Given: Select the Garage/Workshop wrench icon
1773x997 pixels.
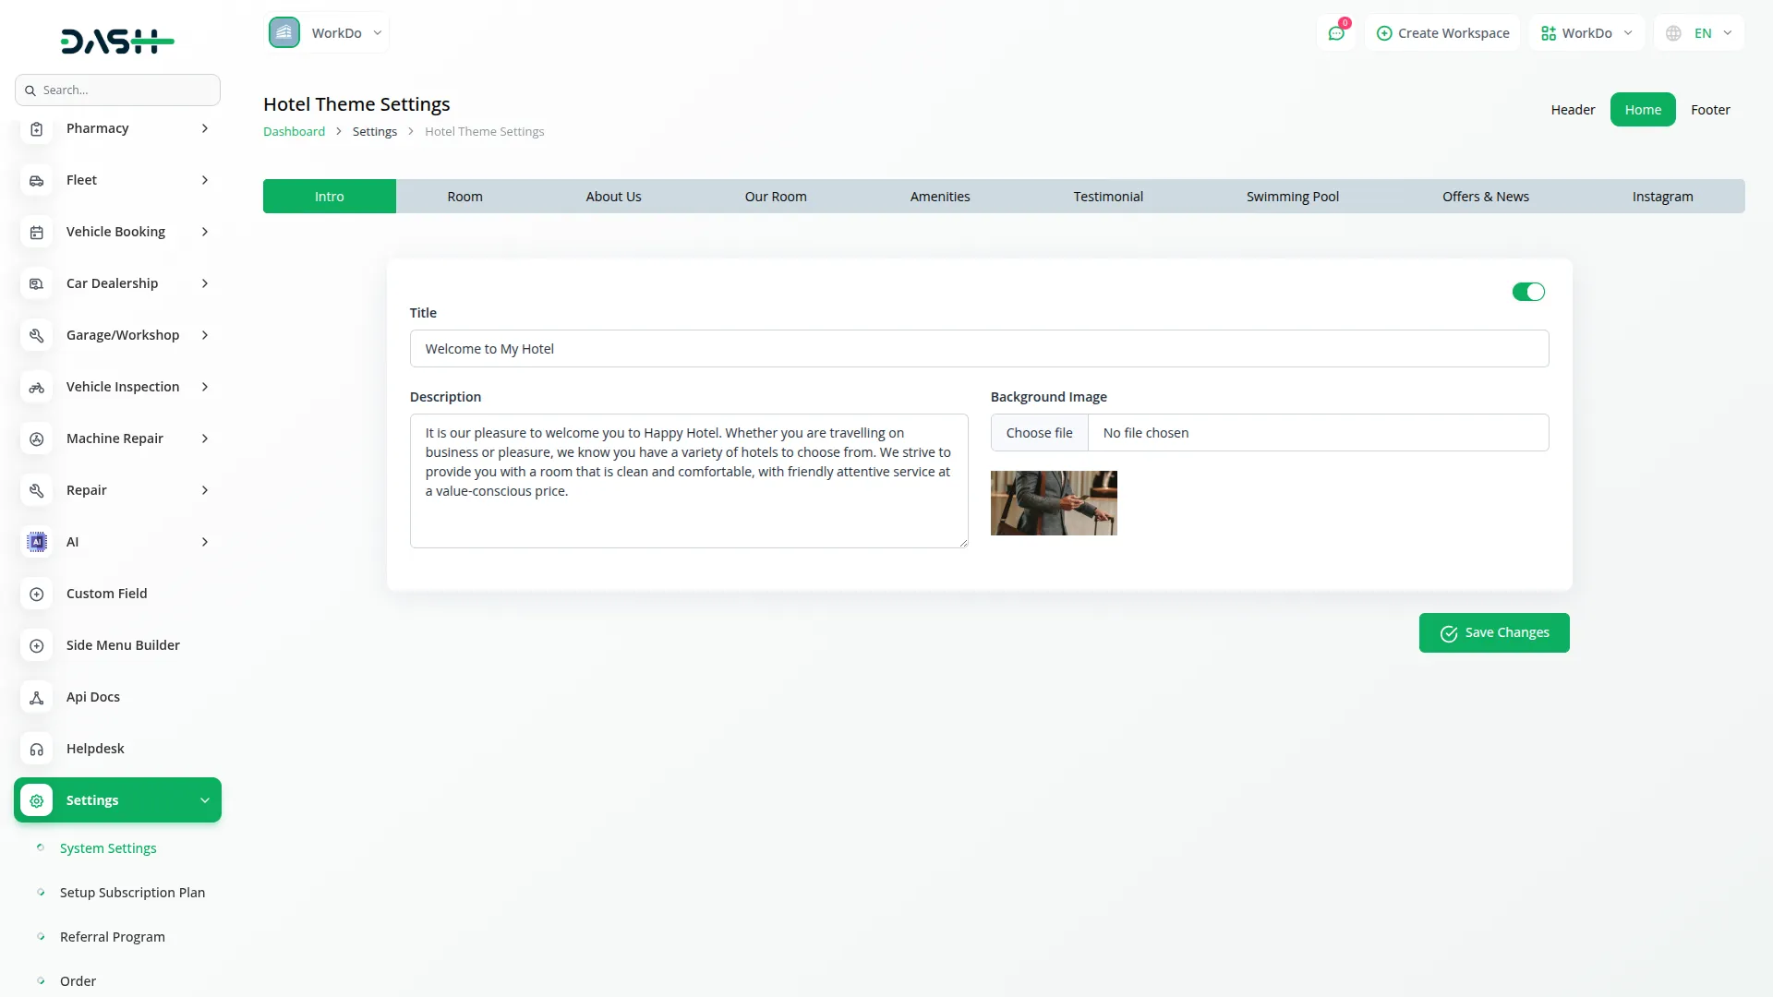Looking at the screenshot, I should point(36,335).
